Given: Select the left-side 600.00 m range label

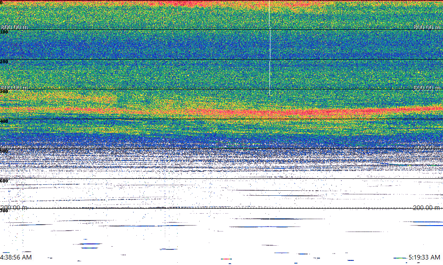Looking at the screenshot, I should click(x=14, y=88).
